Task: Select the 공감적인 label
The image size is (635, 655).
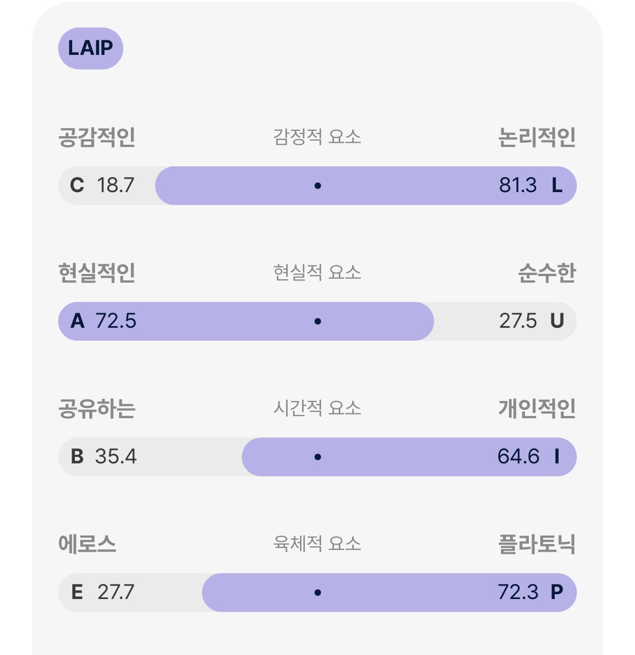Action: (x=97, y=137)
